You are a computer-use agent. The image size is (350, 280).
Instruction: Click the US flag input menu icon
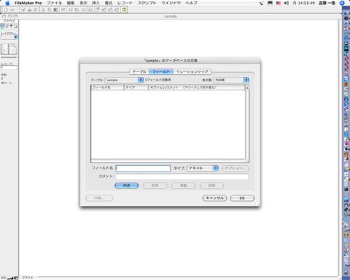coord(278,3)
